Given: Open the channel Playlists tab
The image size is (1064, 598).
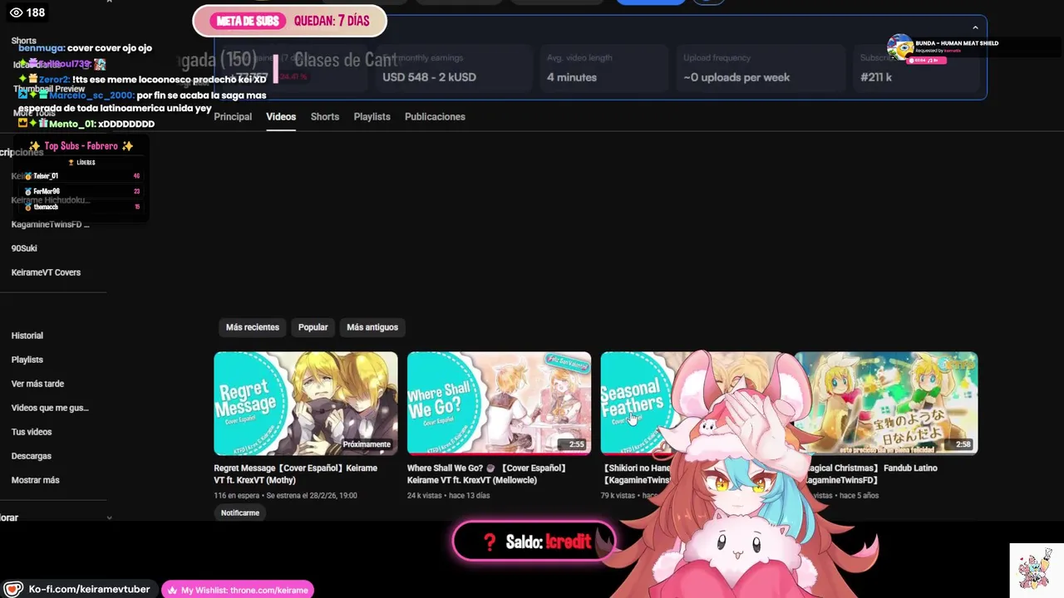Looking at the screenshot, I should point(372,117).
